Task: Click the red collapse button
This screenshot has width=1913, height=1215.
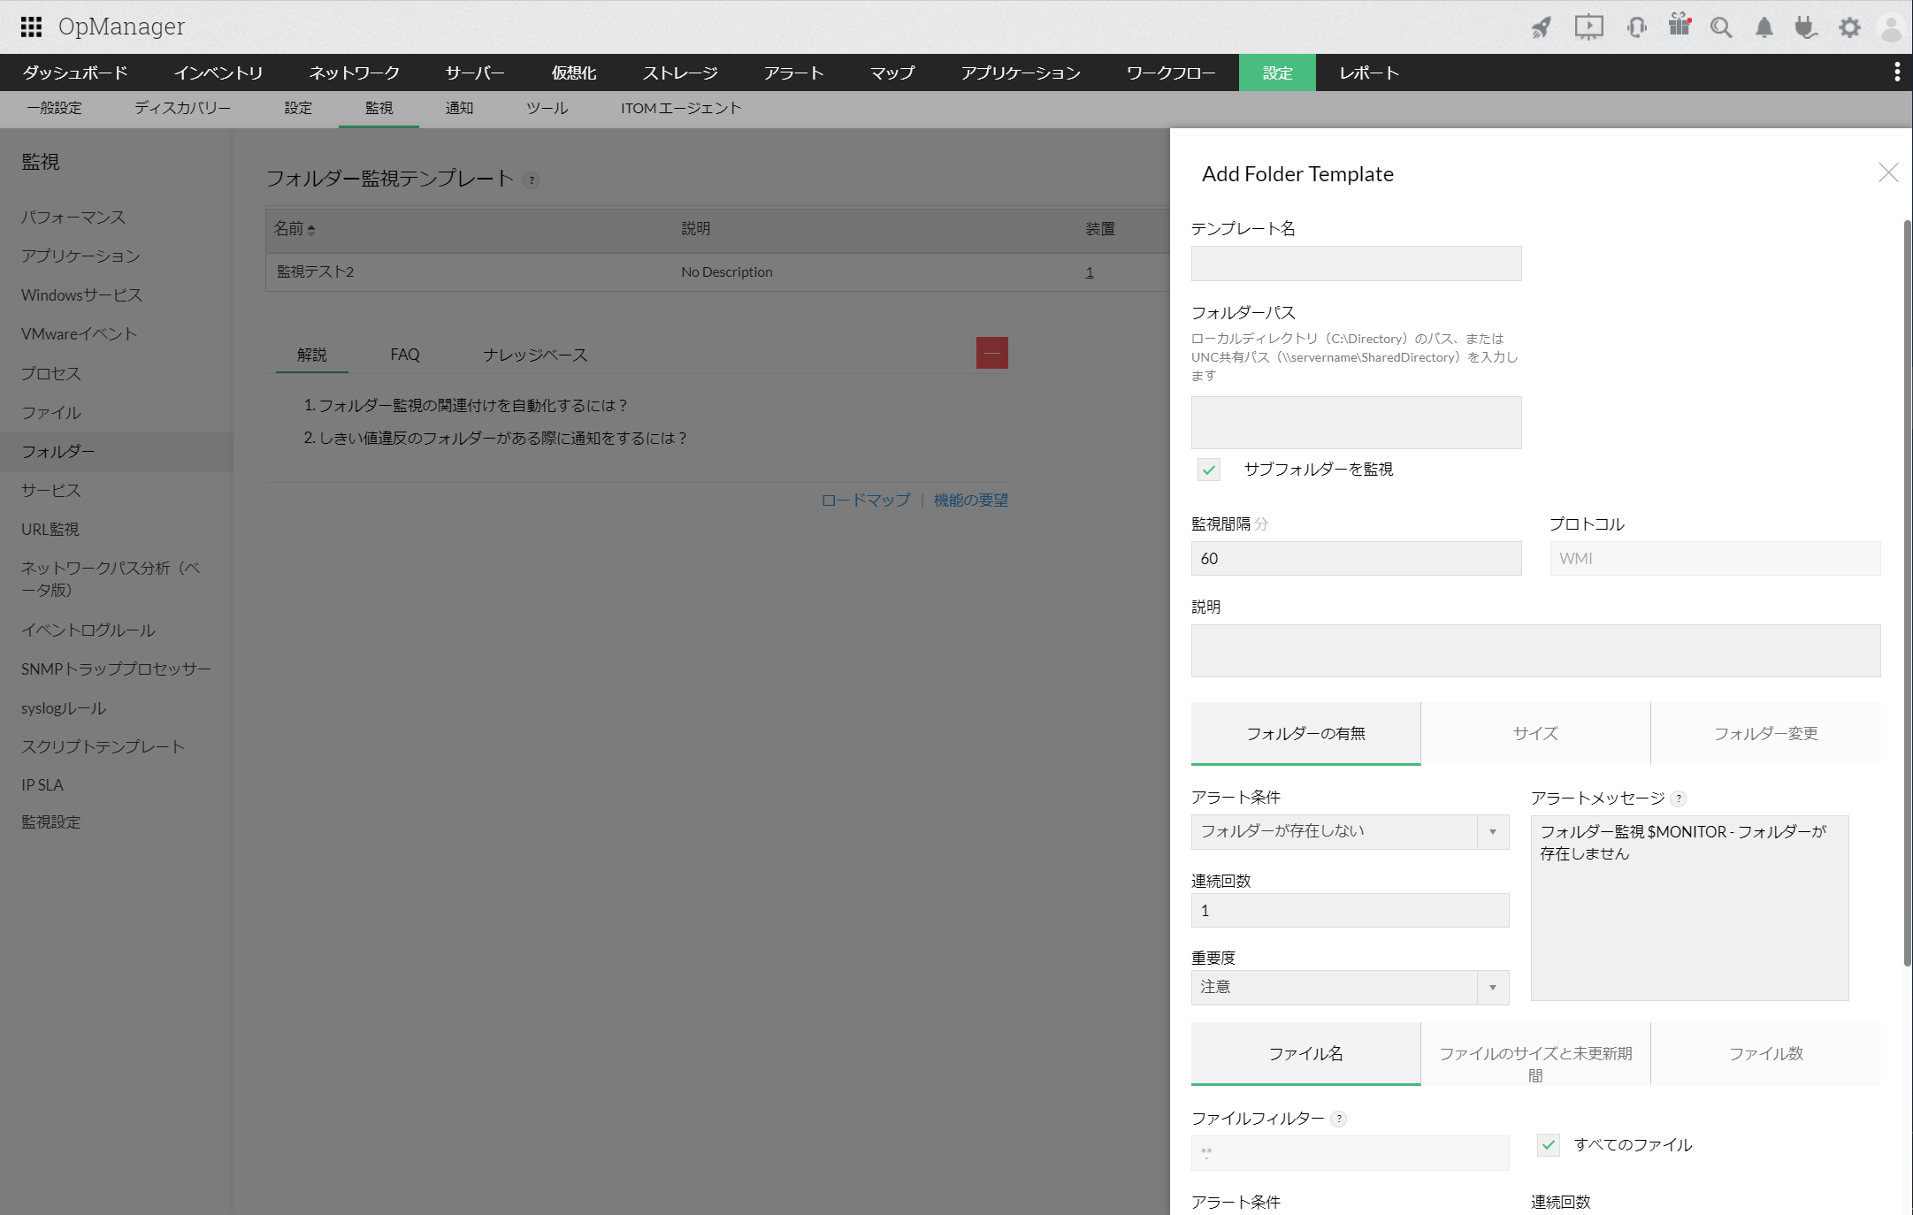Action: coord(991,353)
